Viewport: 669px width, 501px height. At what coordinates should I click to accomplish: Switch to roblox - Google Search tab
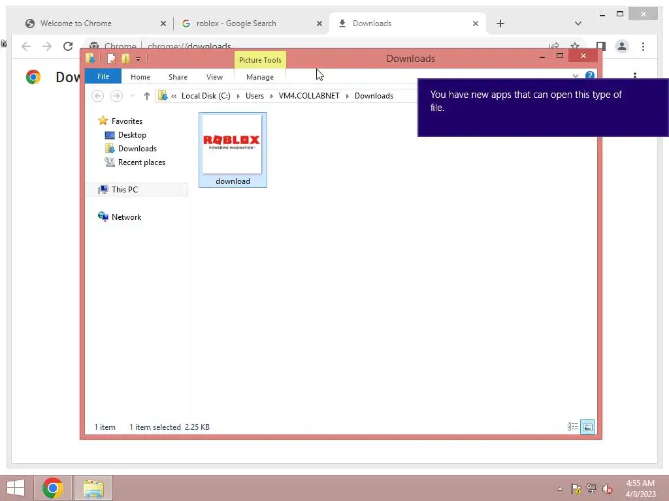237,23
